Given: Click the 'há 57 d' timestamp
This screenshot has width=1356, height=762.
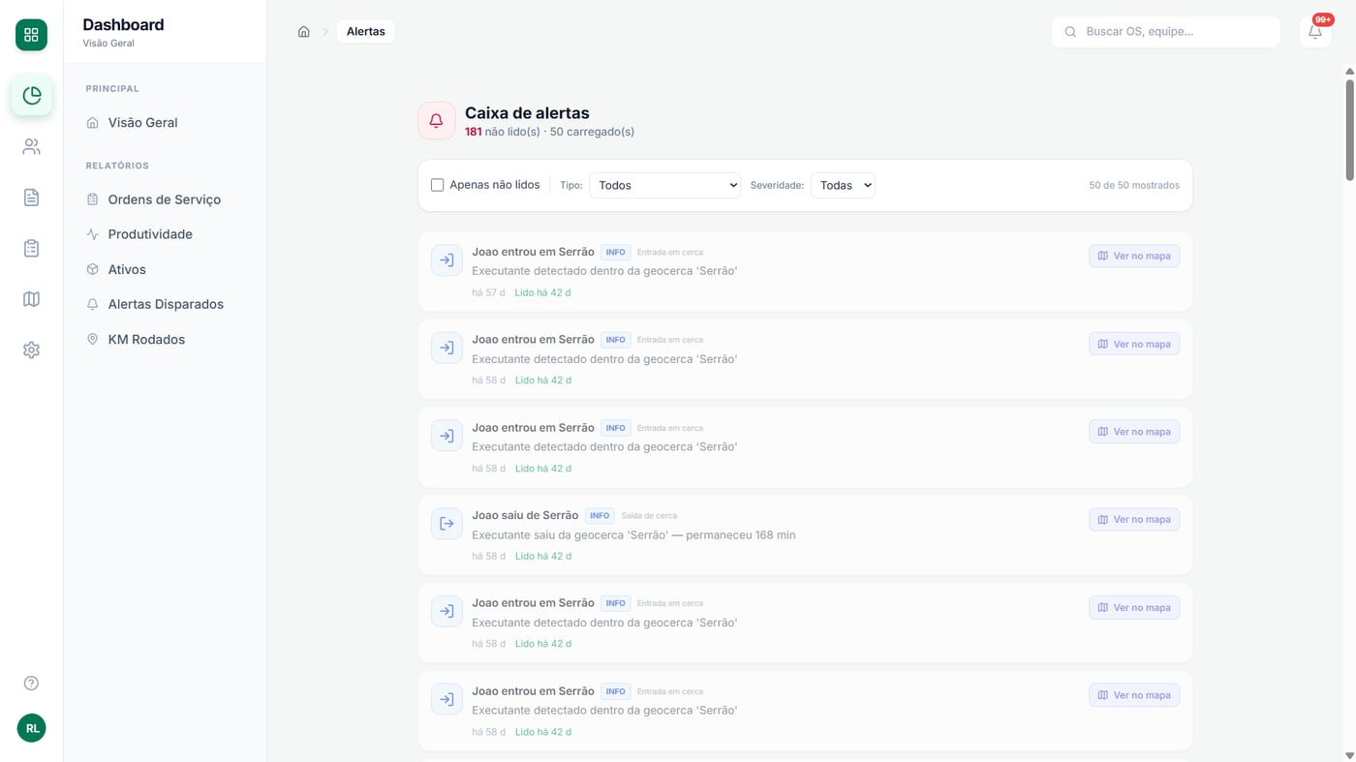Looking at the screenshot, I should point(488,292).
